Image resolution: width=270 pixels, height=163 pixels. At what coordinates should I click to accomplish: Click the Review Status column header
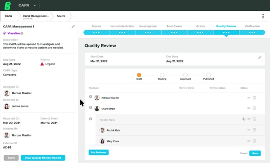pyautogui.click(x=217, y=88)
